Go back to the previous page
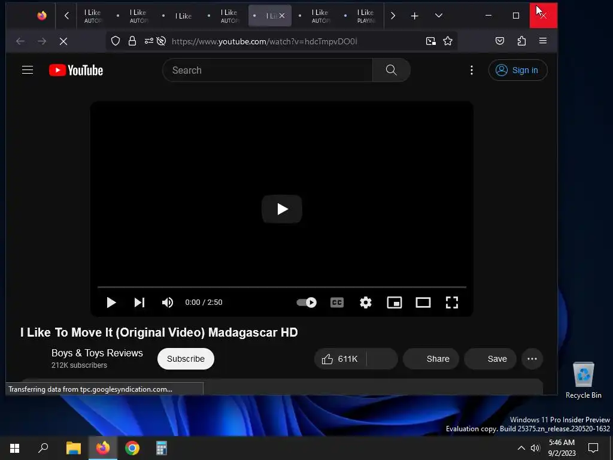Viewport: 613px width, 460px height. coord(20,41)
